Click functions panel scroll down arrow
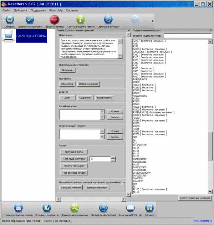Image resolution: width=214 pixels, height=225 pixels. tap(128, 194)
